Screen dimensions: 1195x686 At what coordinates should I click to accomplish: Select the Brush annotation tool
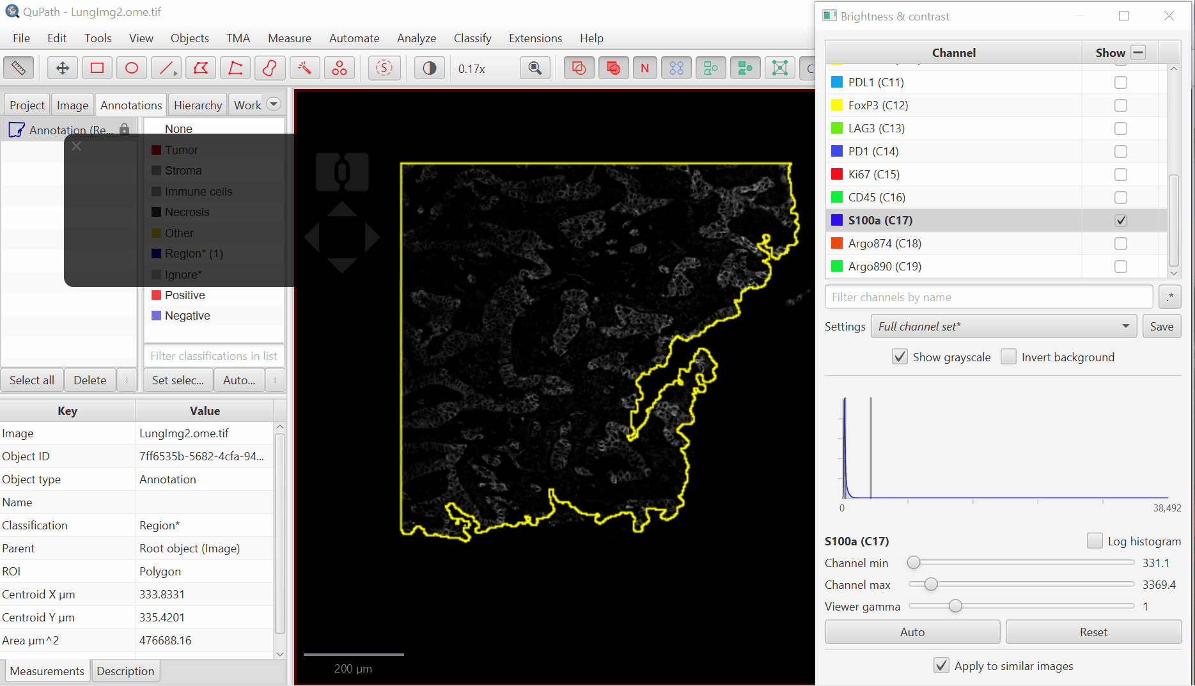tap(270, 68)
